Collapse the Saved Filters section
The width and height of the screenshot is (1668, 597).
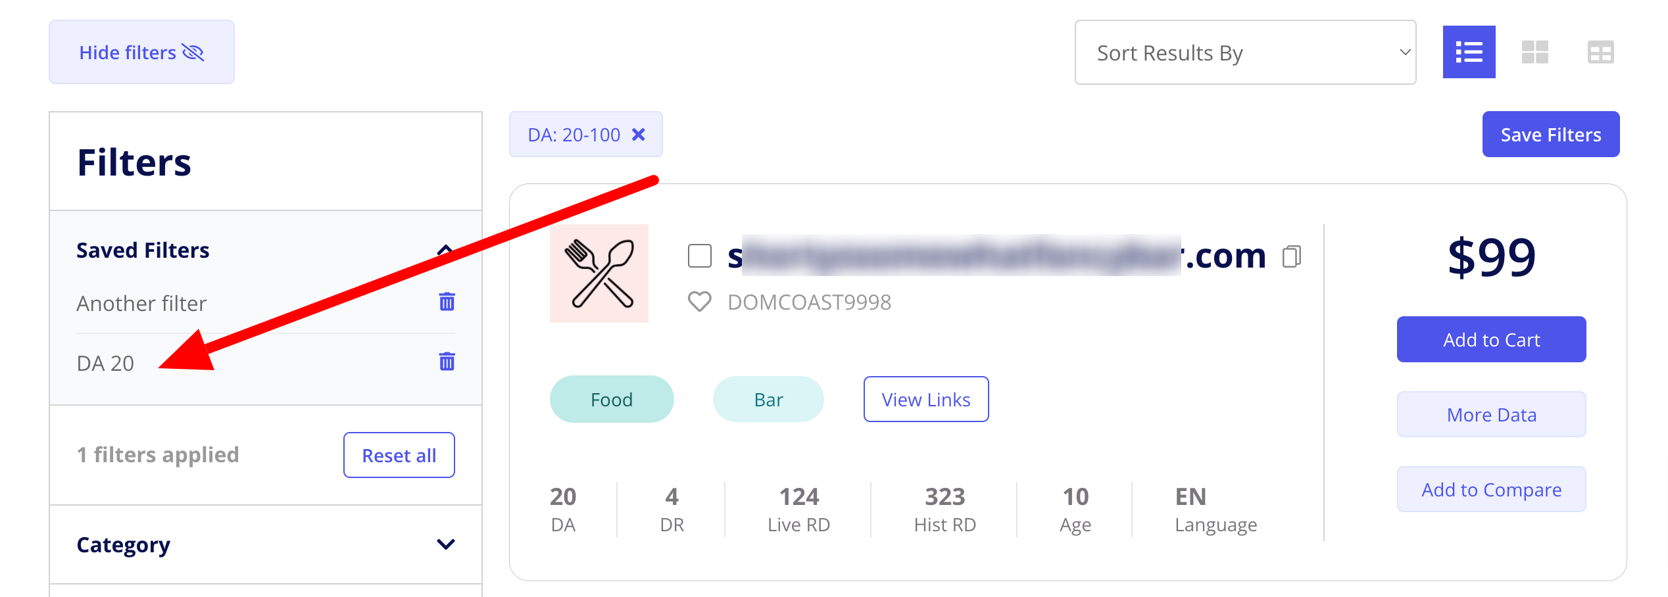pyautogui.click(x=445, y=251)
